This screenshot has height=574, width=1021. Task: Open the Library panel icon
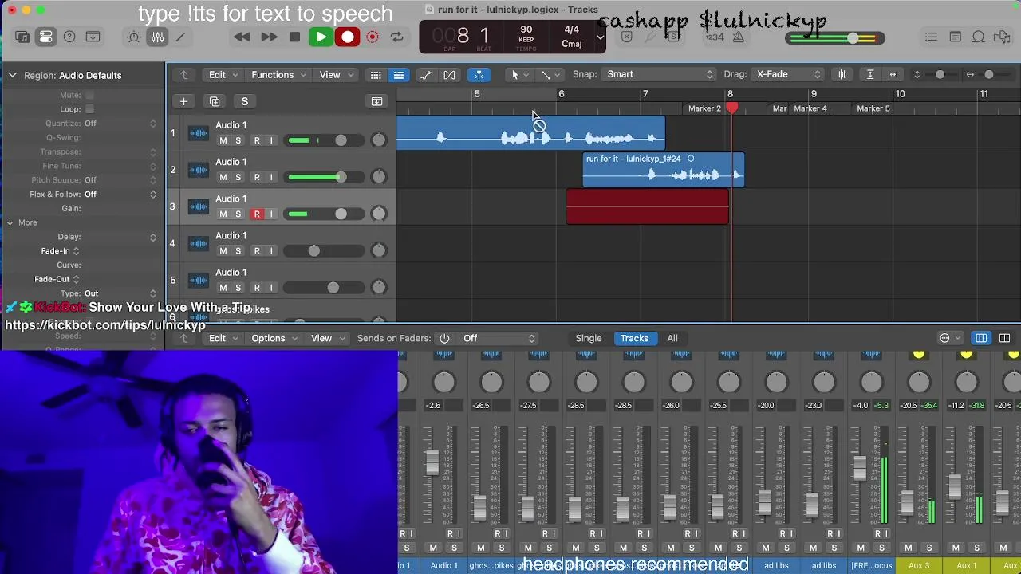[22, 37]
